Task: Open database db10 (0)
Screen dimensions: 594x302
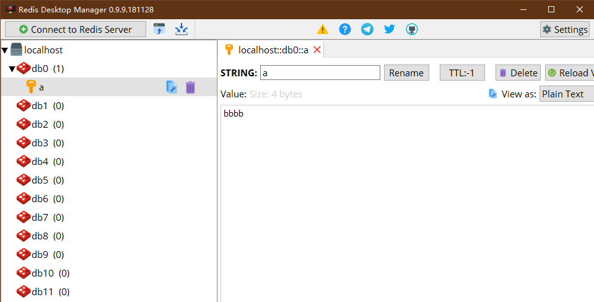Action: pos(50,273)
